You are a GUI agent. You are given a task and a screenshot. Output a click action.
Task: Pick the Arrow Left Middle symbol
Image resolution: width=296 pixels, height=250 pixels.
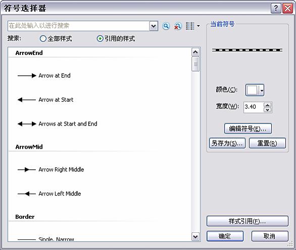49,194
